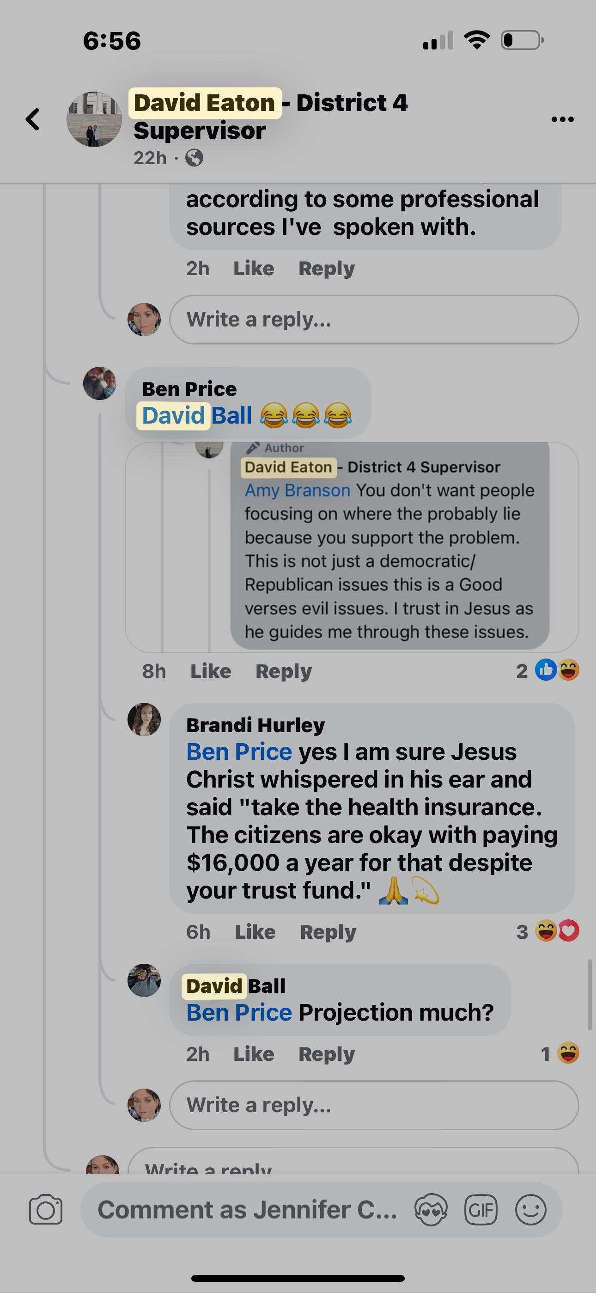596x1293 pixels.
Task: Reply to Brandi Hurley's comment
Action: pyautogui.click(x=328, y=932)
